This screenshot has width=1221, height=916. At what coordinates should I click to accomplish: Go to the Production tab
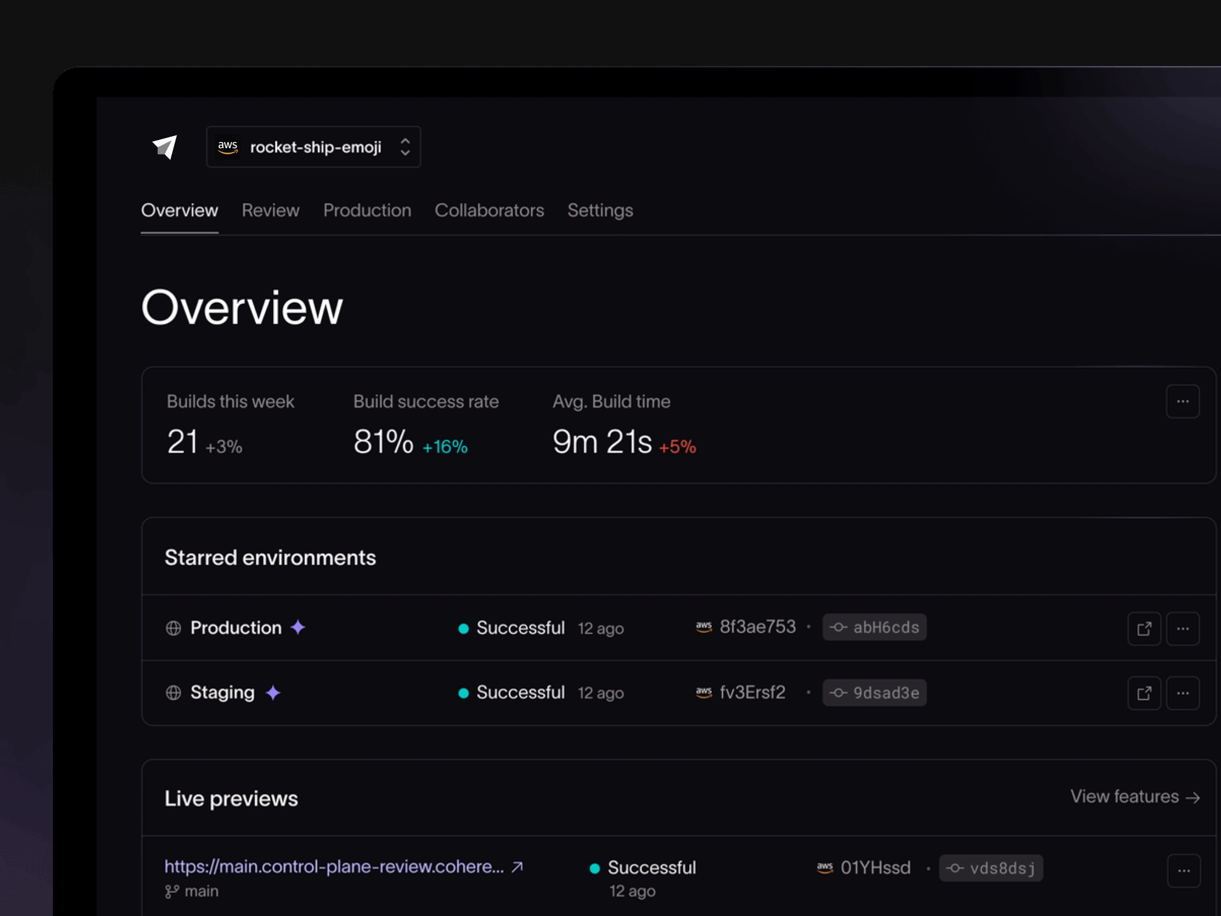point(367,210)
